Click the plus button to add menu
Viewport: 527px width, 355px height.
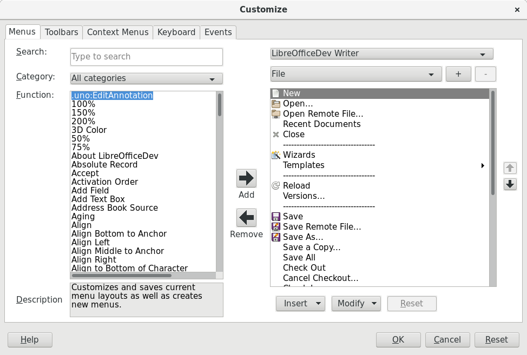pos(458,74)
